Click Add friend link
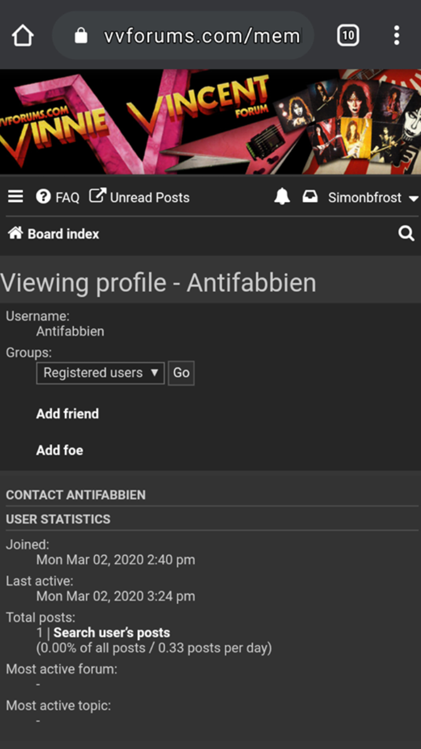The height and width of the screenshot is (749, 421). pyautogui.click(x=67, y=414)
